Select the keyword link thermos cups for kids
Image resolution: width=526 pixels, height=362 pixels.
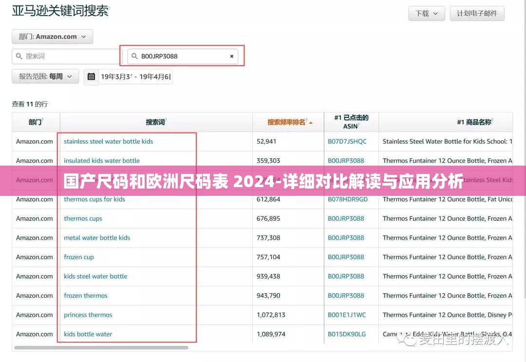94,199
